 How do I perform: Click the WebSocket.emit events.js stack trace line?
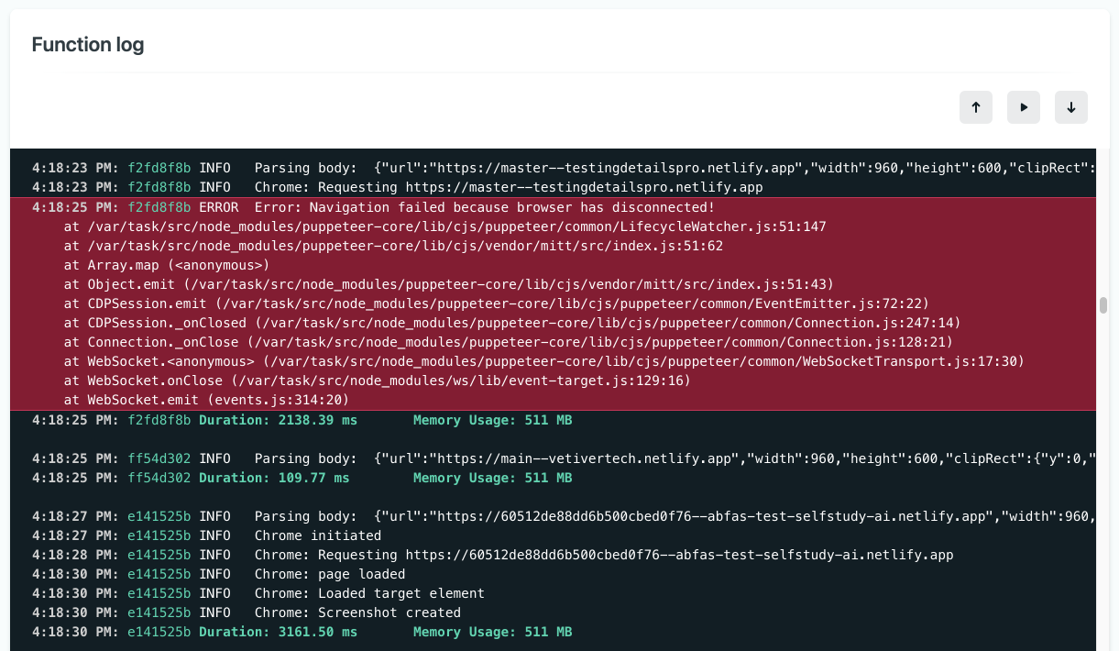click(x=206, y=400)
